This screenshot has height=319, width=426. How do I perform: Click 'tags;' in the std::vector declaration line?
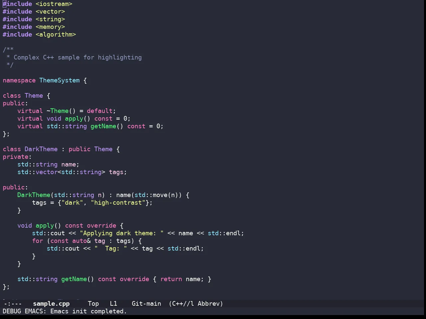(118, 172)
